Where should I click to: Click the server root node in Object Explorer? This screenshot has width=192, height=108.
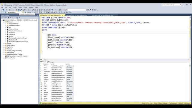point(21,20)
